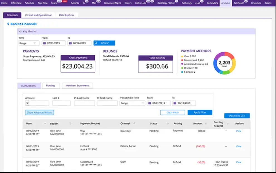Open the calendar icon in the transaction From filter
The image size is (276, 173).
tap(149, 103)
